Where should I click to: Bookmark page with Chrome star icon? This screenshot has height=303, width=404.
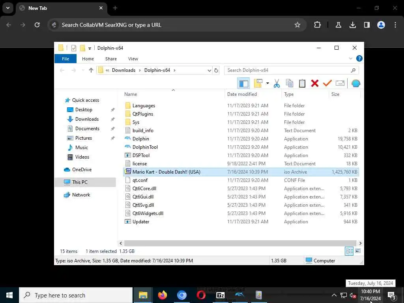[297, 25]
